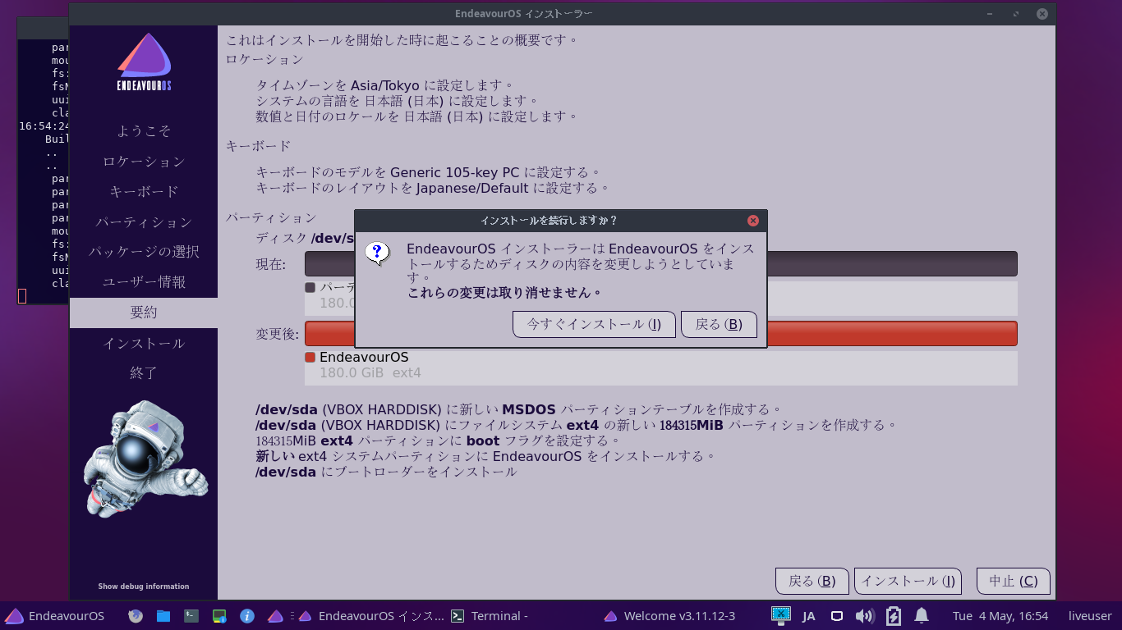Click 戻る (B) at the installer bottom
Viewport: 1122px width, 630px height.
812,582
